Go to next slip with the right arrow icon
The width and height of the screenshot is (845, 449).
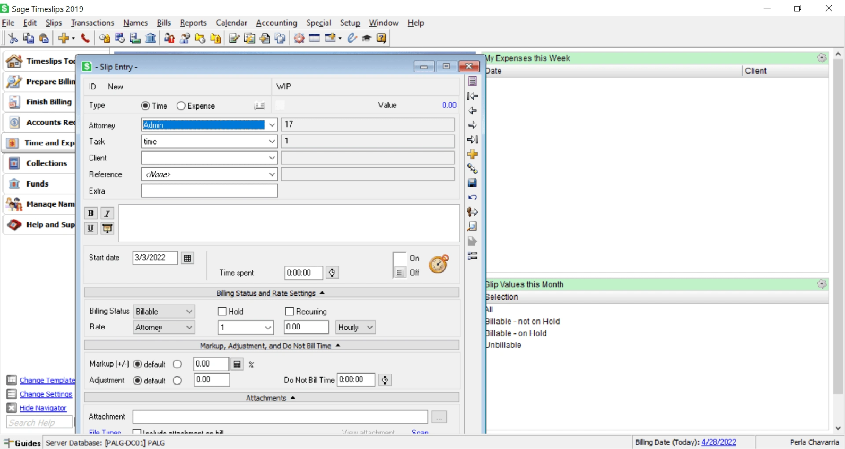(472, 125)
